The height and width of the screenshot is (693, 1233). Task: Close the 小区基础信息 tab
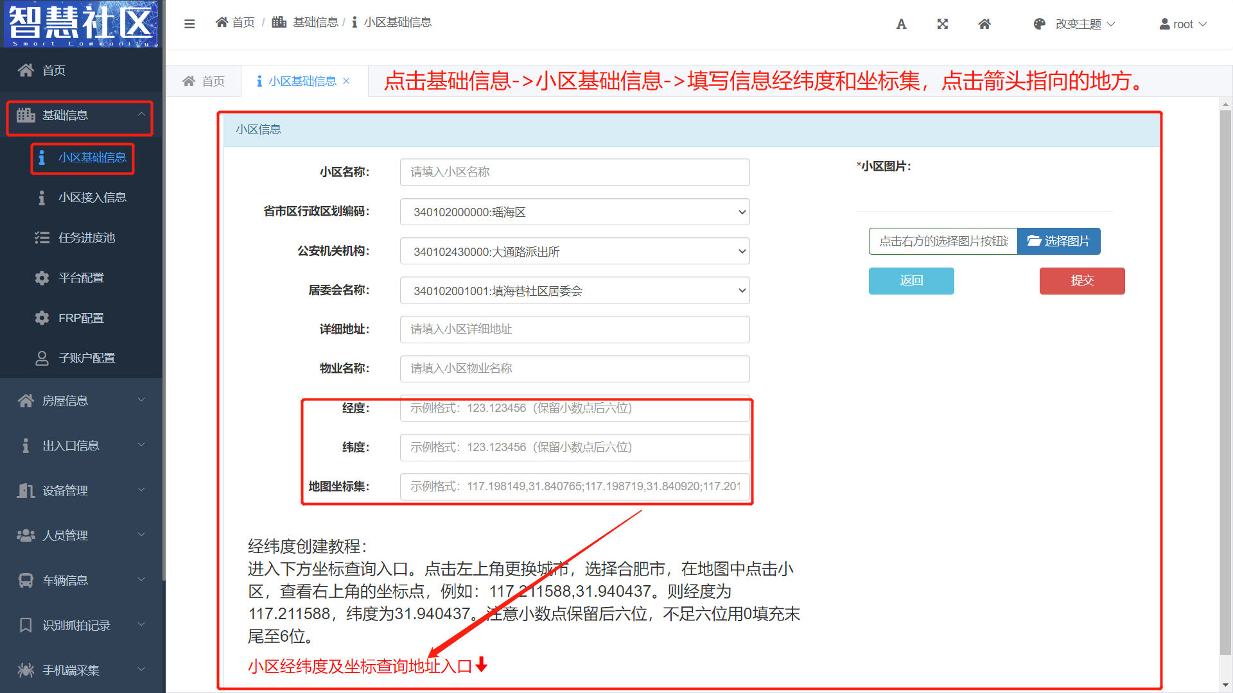click(x=347, y=81)
